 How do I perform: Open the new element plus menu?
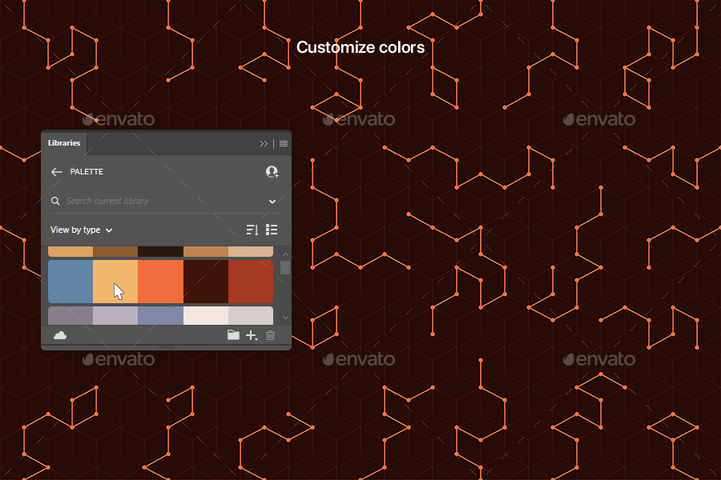pyautogui.click(x=249, y=334)
